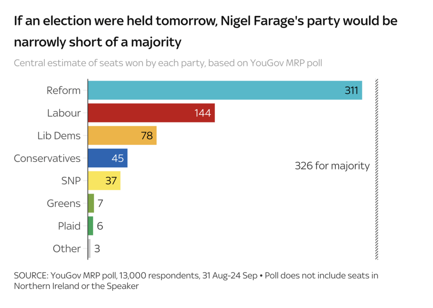
Task: Click the chart headline about Nigel Farage's party
Action: click(206, 31)
